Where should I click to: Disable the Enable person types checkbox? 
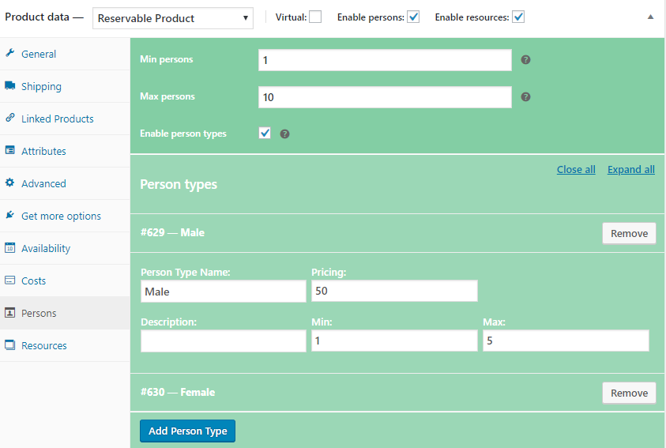pos(265,134)
